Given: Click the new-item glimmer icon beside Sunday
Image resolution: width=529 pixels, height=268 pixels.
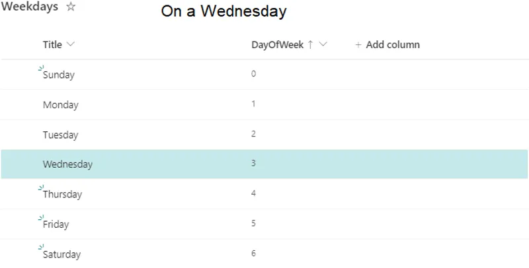Looking at the screenshot, I should 41,68.
